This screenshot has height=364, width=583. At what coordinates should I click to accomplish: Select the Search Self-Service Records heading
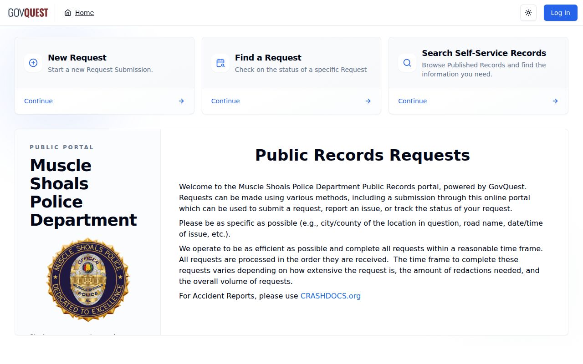point(484,53)
